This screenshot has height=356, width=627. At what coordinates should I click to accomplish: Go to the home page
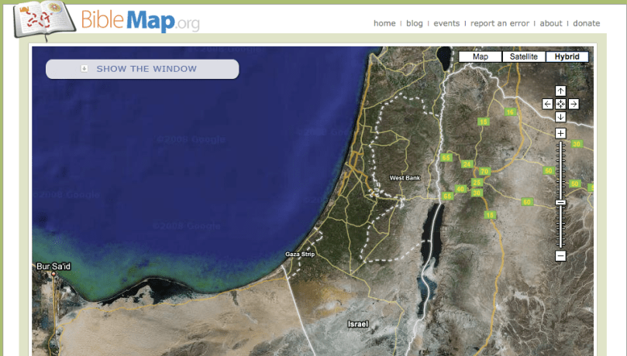click(x=384, y=23)
